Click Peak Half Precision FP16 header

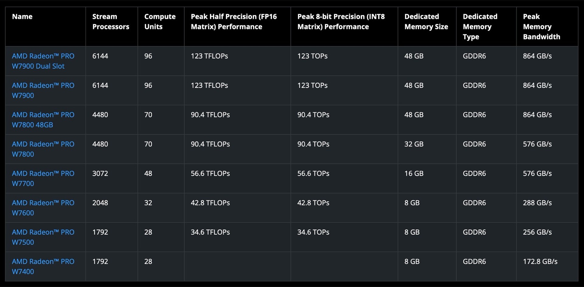point(234,22)
